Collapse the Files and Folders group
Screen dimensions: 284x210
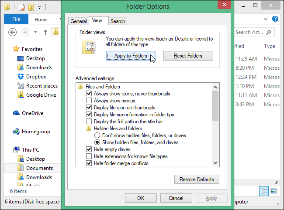click(80, 87)
